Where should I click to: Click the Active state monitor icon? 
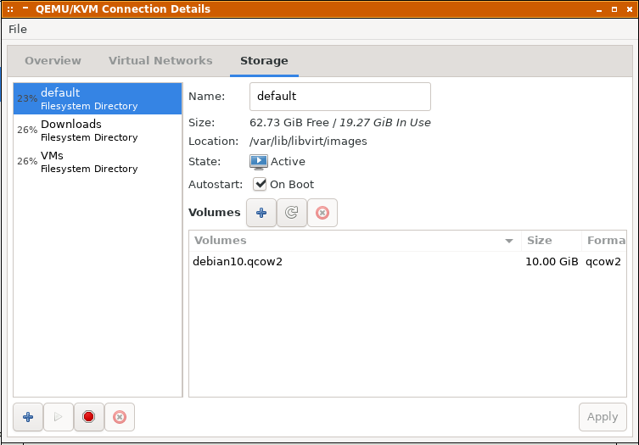click(258, 162)
